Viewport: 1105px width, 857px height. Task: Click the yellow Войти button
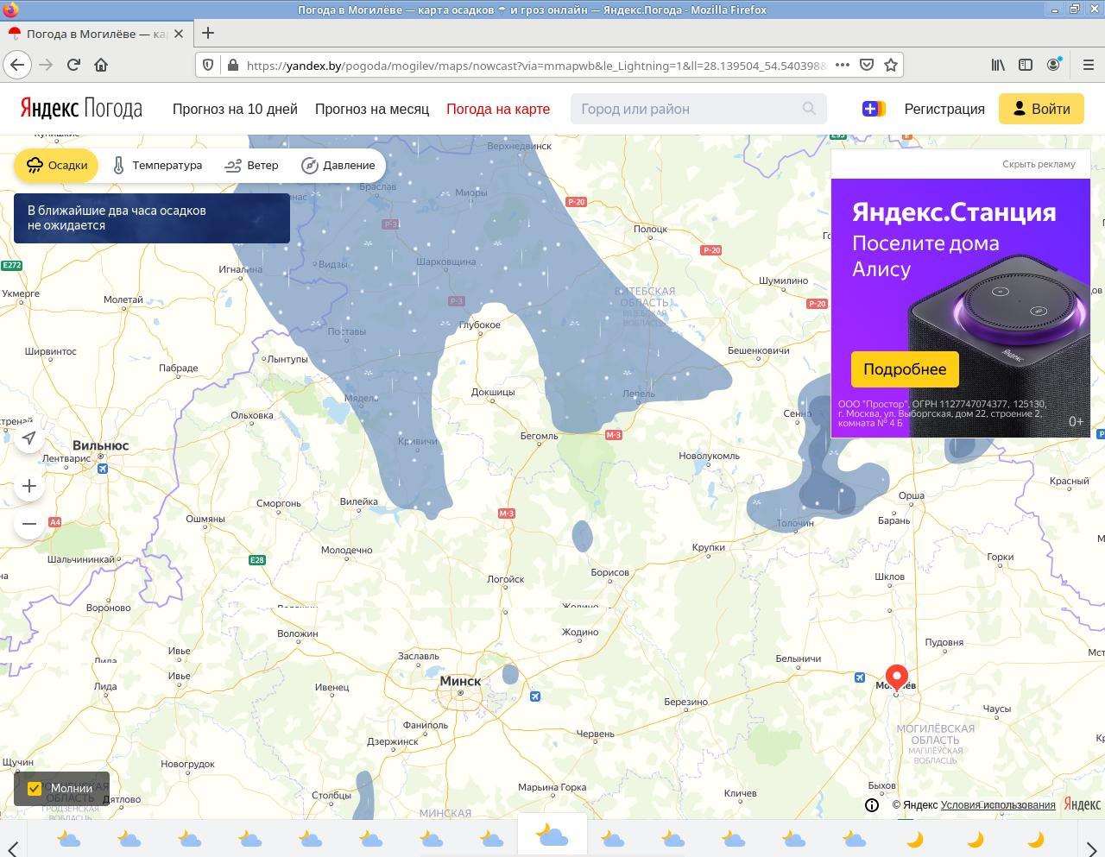click(x=1041, y=109)
